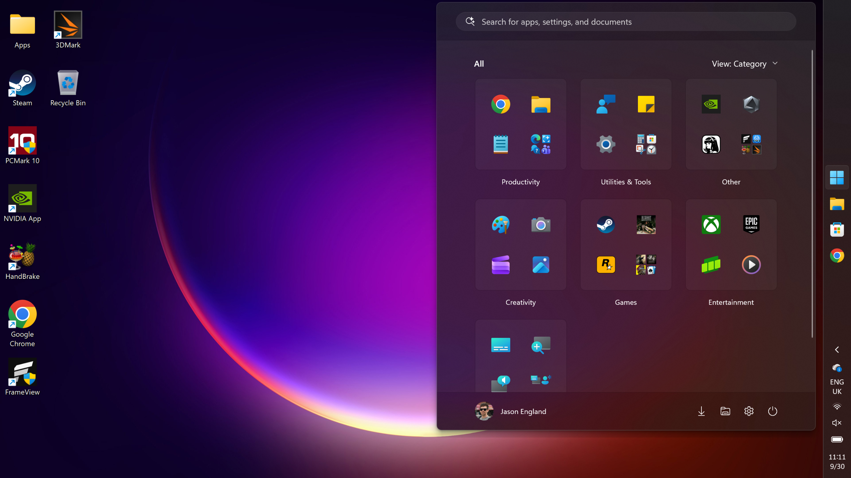
Task: Expand more Other apps cluster
Action: point(751,144)
